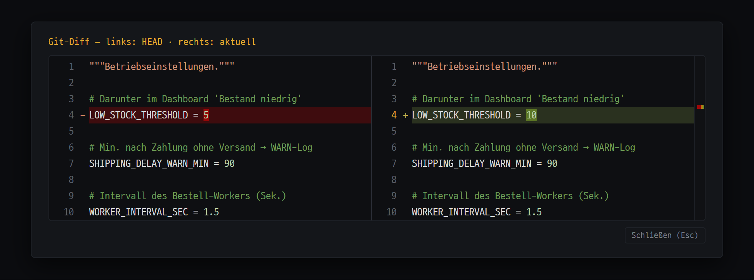Click the 'WARN-Log' comment in the right pane

(x=524, y=147)
